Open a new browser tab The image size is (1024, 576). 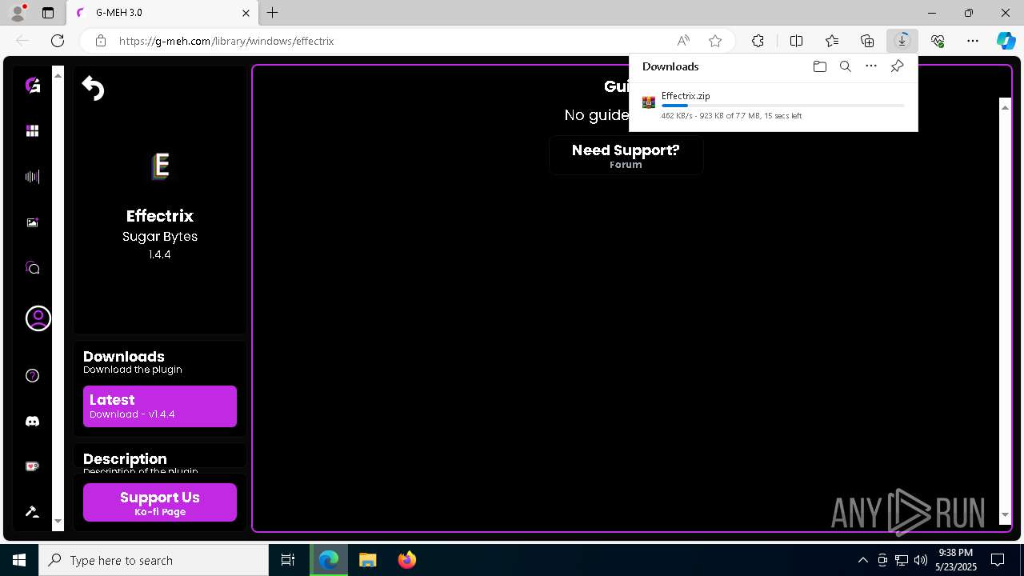[273, 13]
